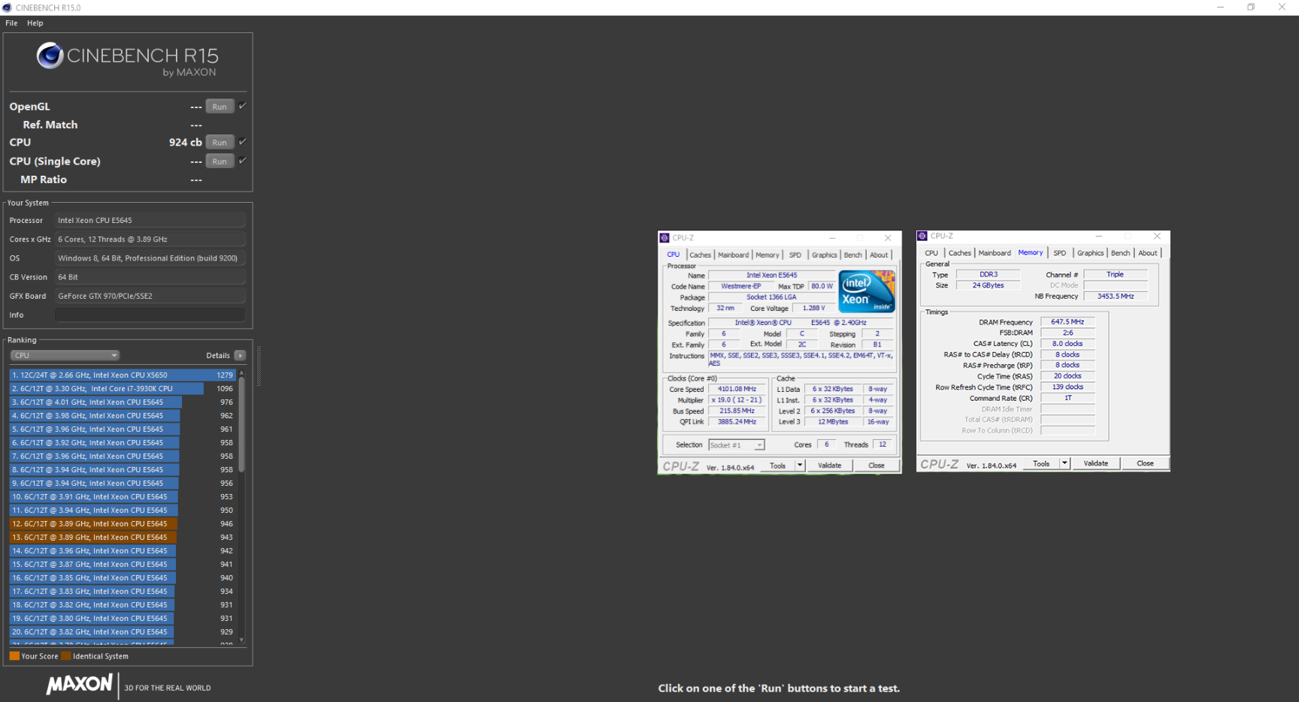
Task: Run the OpenGL benchmark
Action: (220, 107)
